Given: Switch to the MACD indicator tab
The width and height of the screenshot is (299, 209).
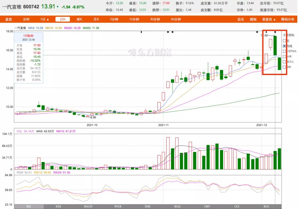Looking at the screenshot, I should coord(88,206).
